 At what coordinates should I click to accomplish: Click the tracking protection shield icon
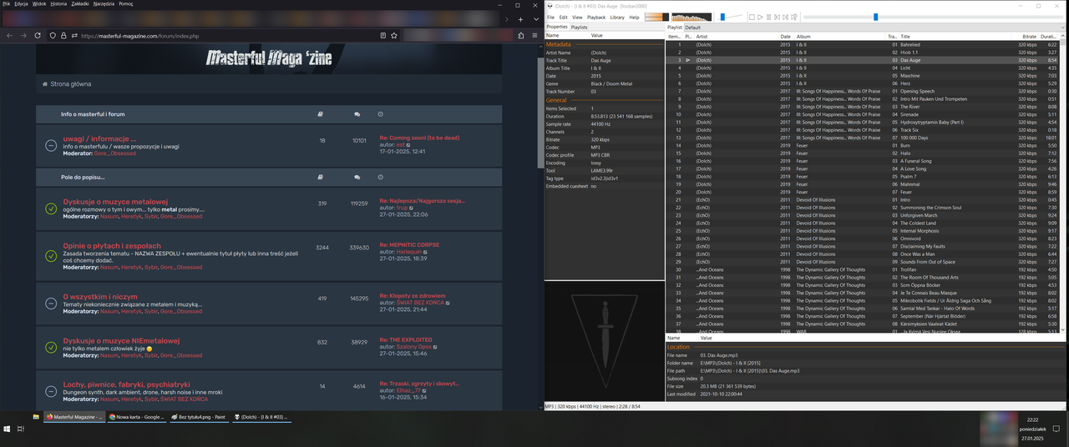[x=53, y=36]
